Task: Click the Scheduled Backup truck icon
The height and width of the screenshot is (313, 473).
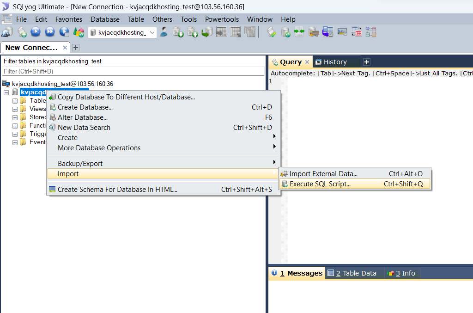Action: click(x=314, y=32)
